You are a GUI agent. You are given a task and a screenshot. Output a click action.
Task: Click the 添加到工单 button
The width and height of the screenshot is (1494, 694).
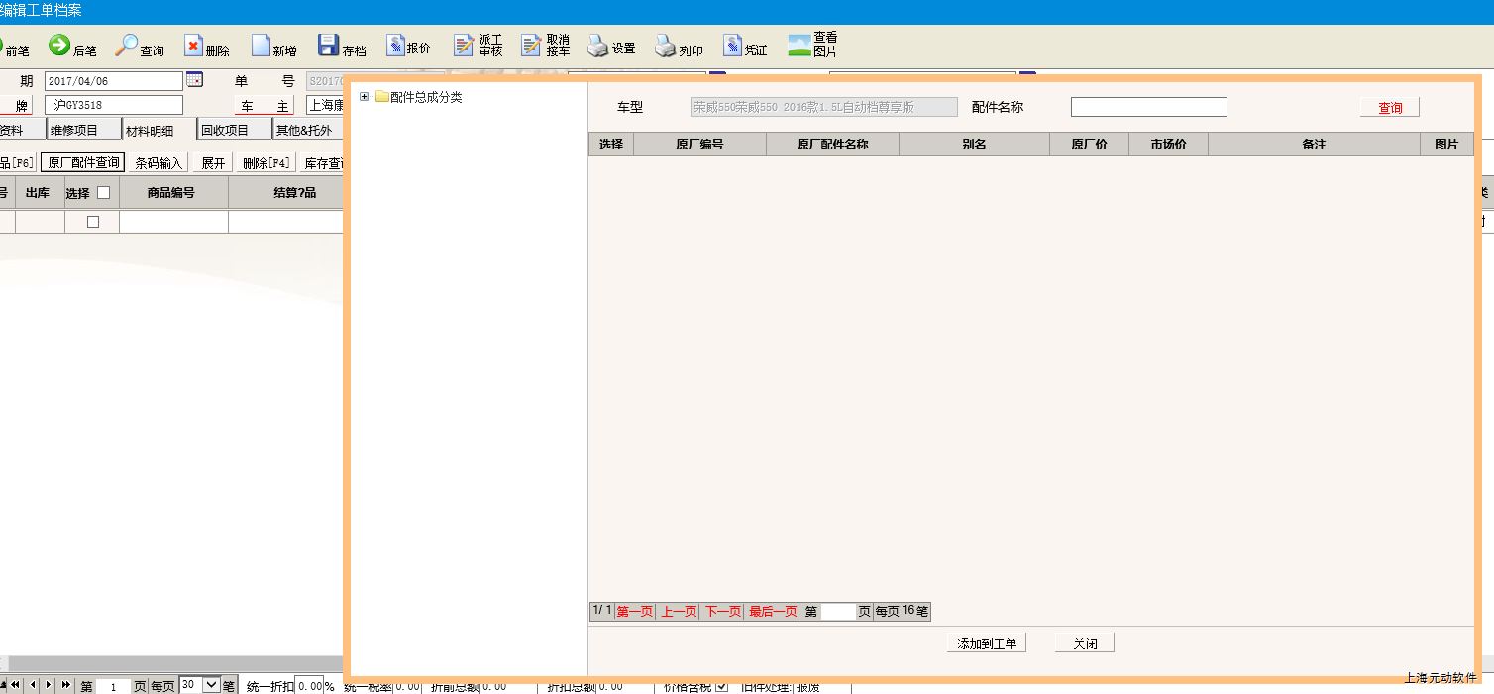tap(987, 644)
